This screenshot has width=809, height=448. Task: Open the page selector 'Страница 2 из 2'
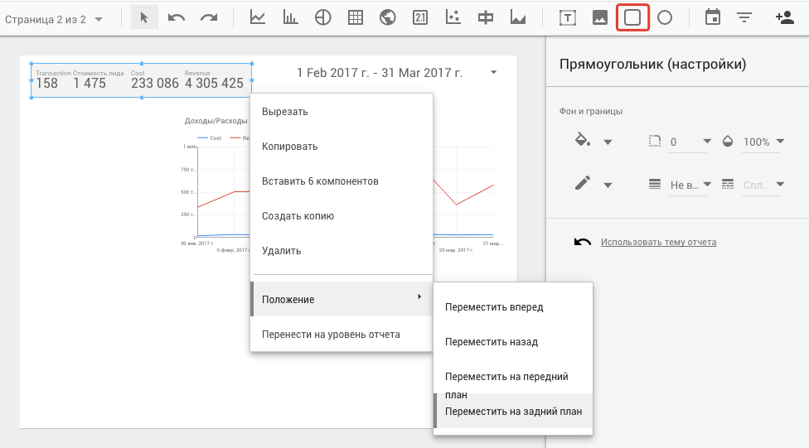click(54, 18)
